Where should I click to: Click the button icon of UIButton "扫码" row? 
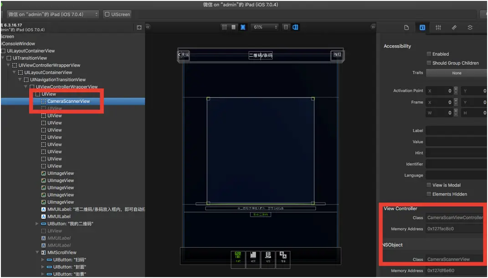pos(49,260)
